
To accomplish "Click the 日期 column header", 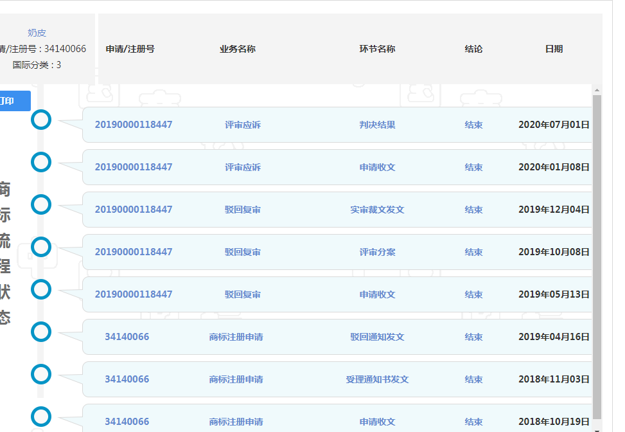I will 553,48.
